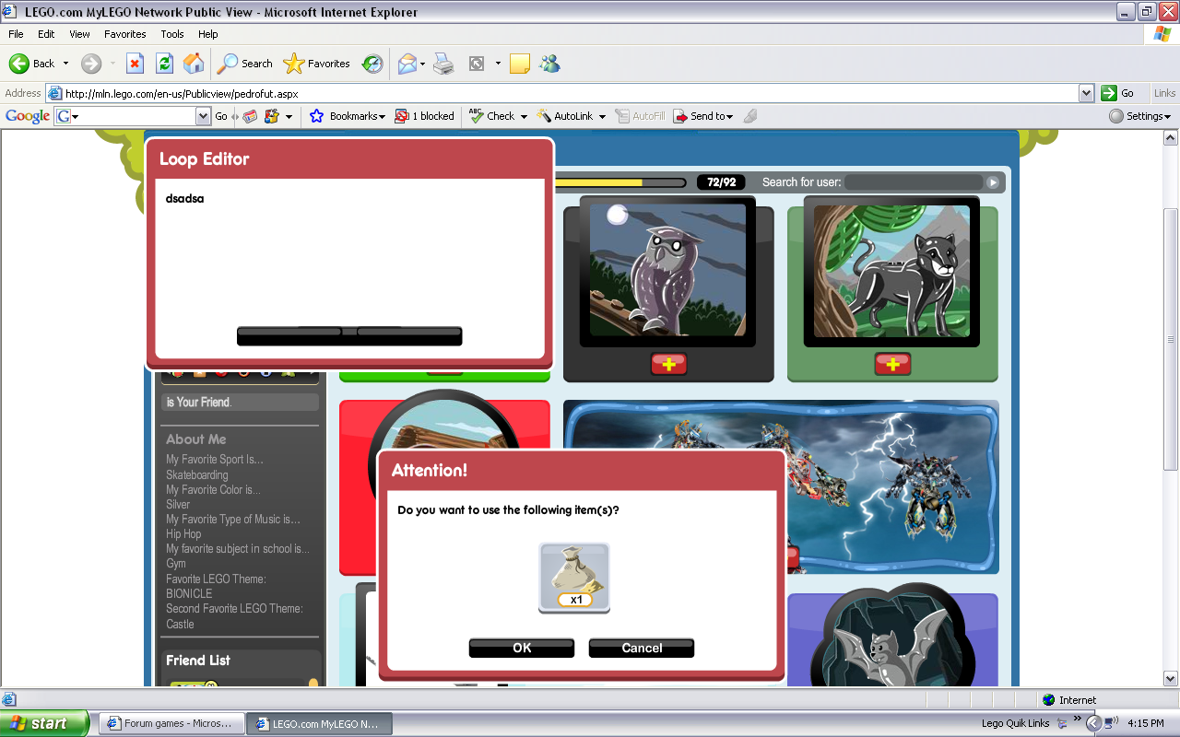1180x737 pixels.
Task: Print the page via printer icon
Action: click(x=443, y=64)
